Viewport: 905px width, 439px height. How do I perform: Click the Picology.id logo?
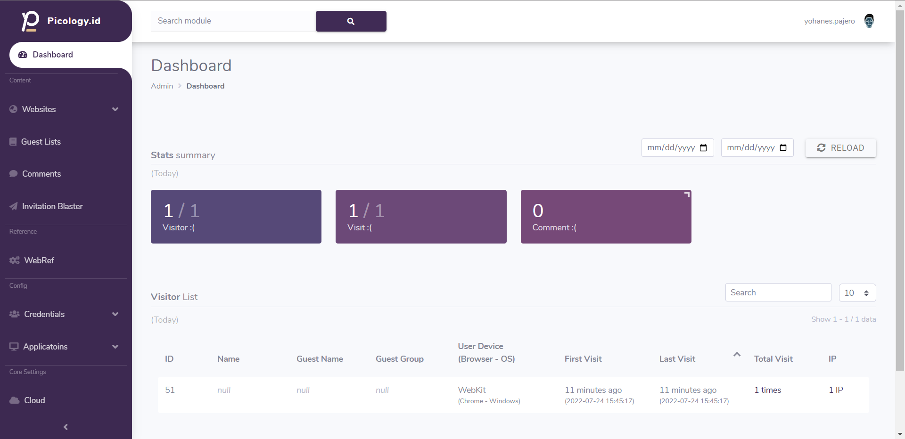(x=60, y=21)
